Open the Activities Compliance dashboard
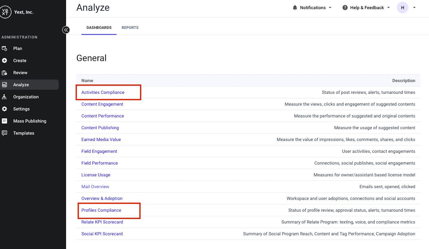 coord(103,92)
